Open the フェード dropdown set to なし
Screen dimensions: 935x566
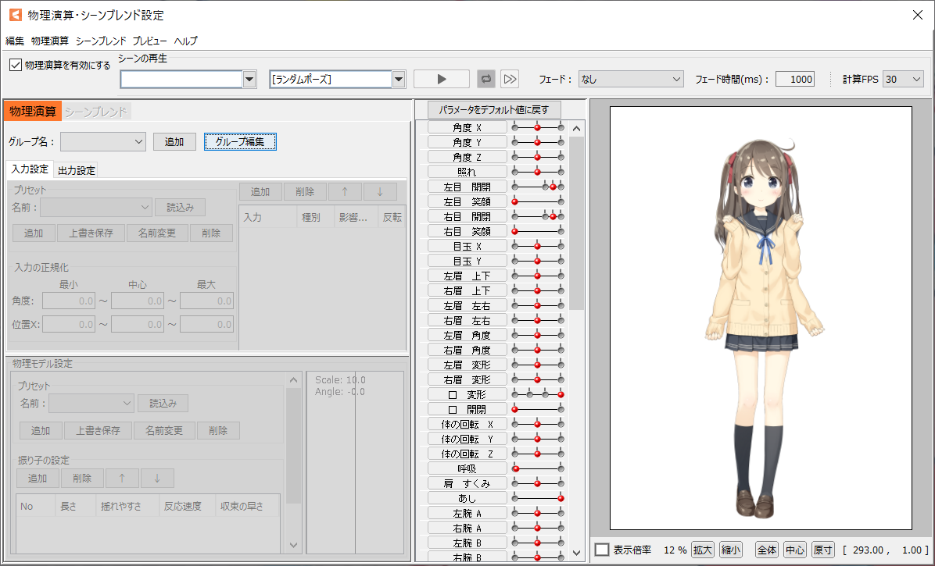pyautogui.click(x=631, y=79)
